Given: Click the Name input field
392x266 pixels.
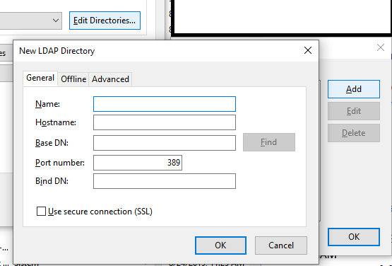Looking at the screenshot, I should (165, 104).
